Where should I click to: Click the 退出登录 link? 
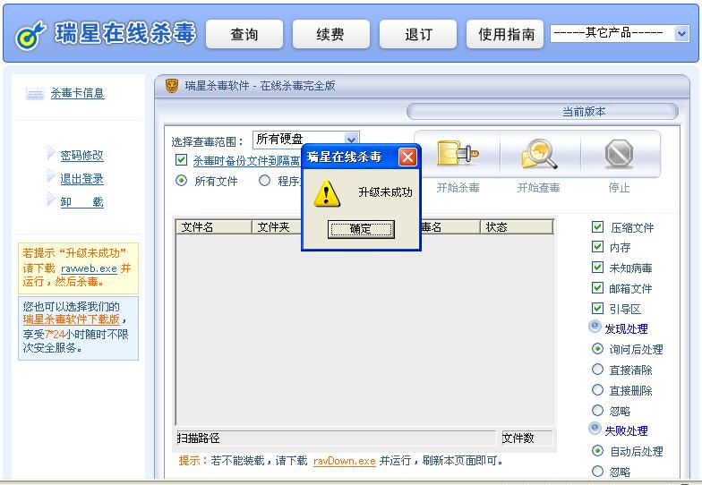tap(82, 179)
